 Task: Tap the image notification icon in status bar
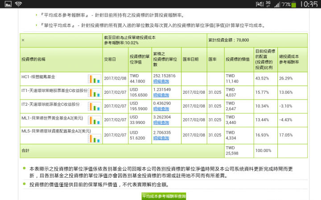[x=8, y=4]
